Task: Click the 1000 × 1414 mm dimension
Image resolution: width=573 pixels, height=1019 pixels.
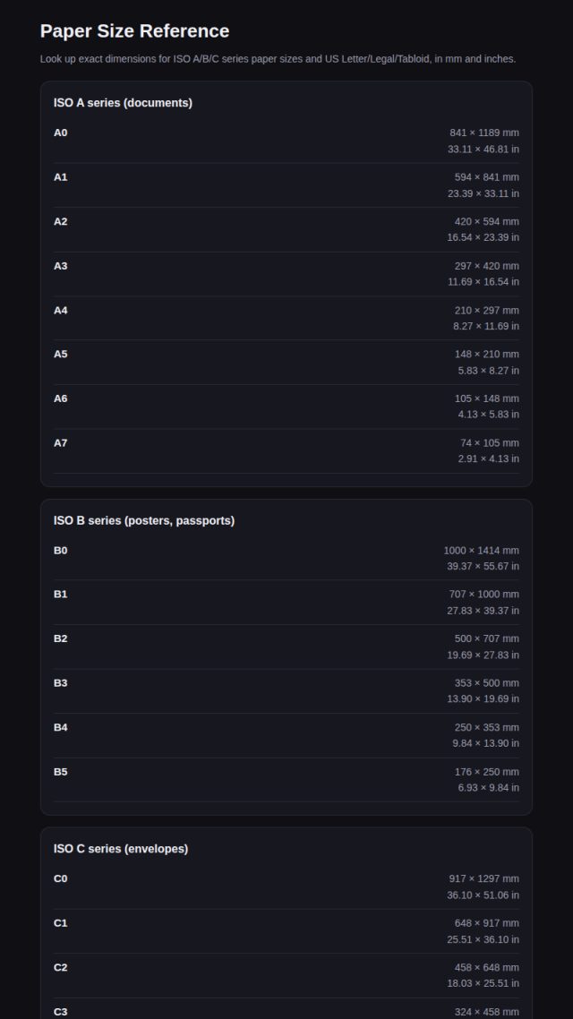Action: coord(482,551)
